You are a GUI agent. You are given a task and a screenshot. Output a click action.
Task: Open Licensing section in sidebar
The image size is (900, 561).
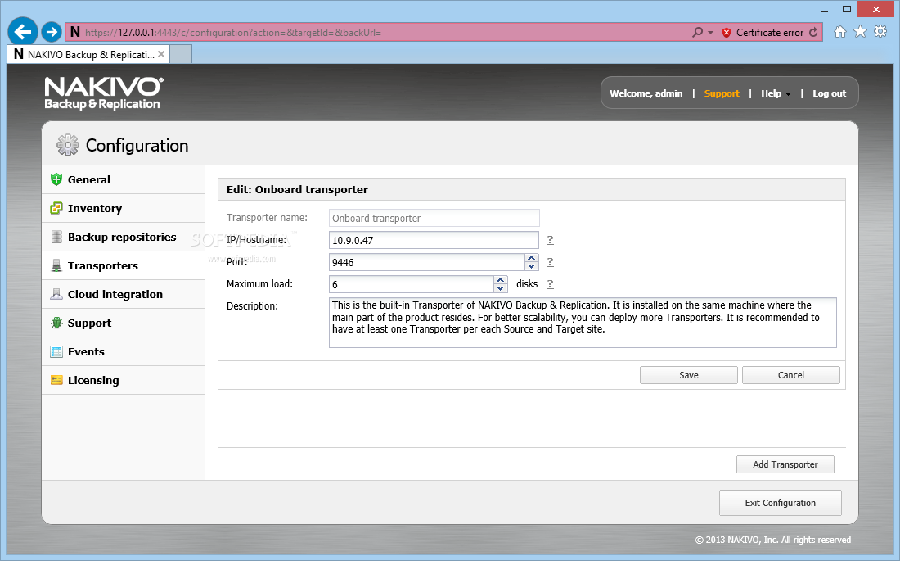(124, 381)
